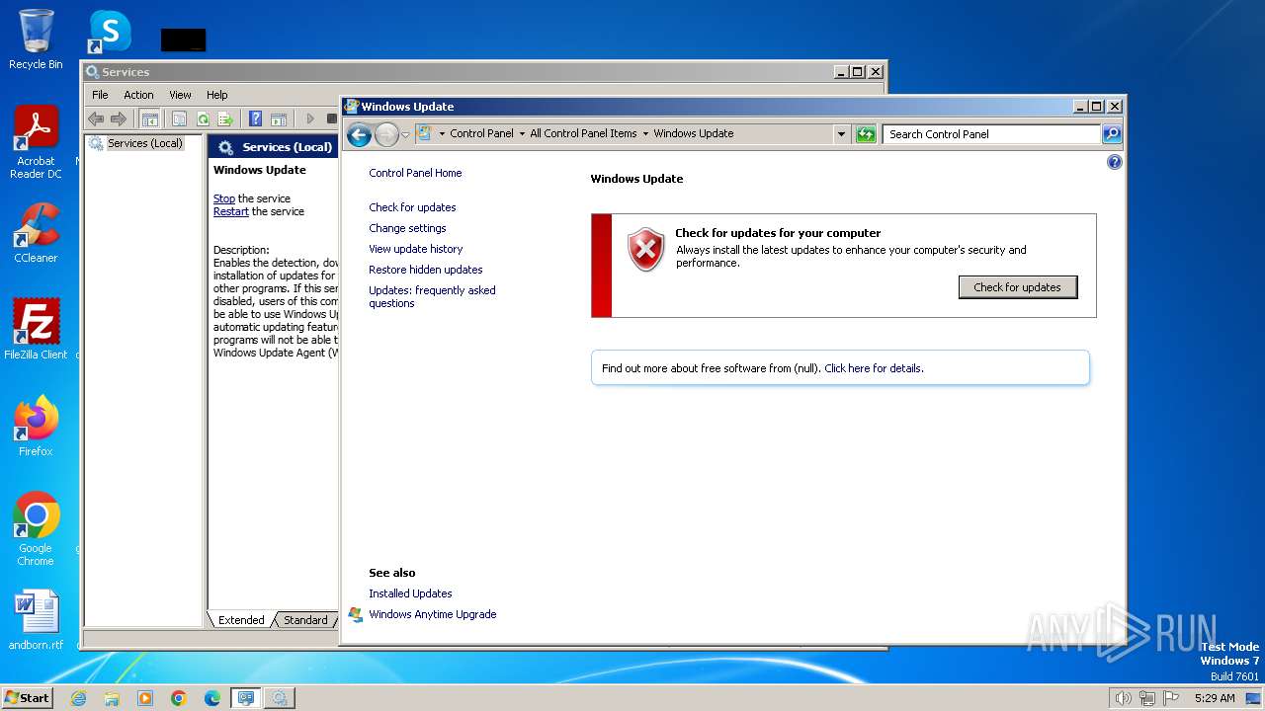Click the volume speaker icon in system tray
Screen dimensions: 1265x711
(1123, 698)
